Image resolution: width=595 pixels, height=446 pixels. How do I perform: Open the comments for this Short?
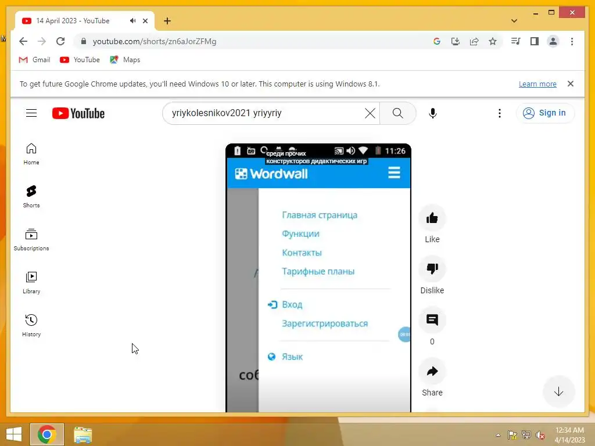[432, 320]
